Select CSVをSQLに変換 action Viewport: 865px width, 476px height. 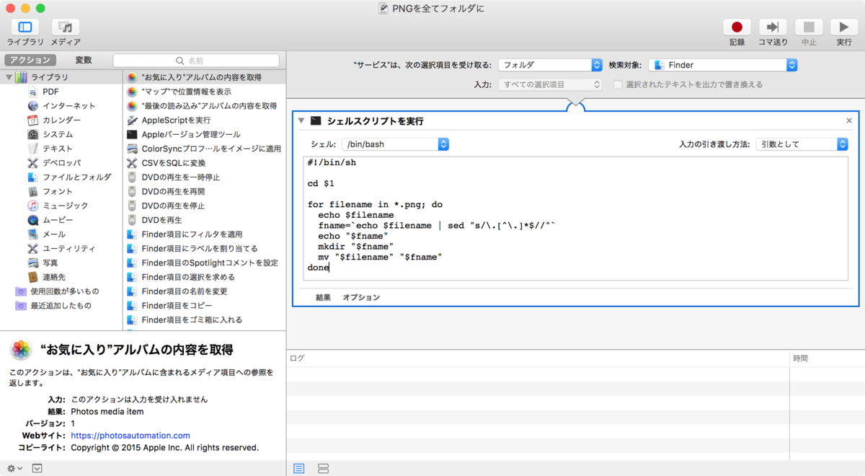point(204,163)
